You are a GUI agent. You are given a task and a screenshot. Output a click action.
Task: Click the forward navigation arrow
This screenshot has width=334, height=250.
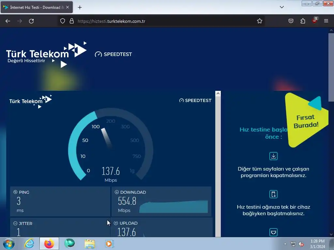(20, 21)
